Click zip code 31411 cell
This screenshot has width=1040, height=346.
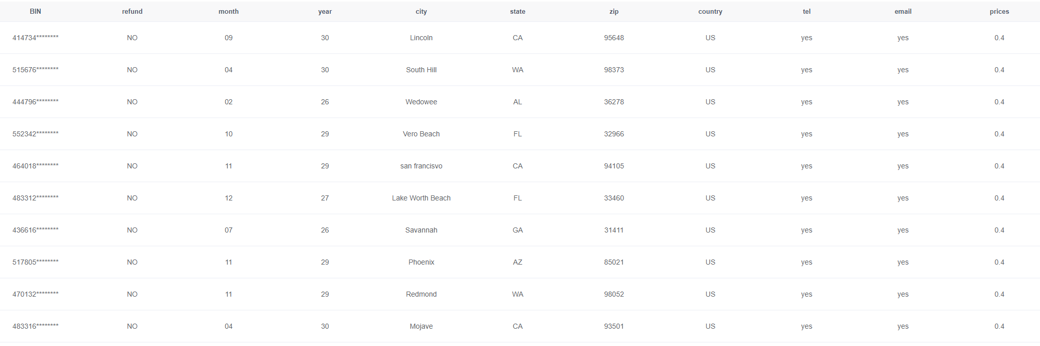click(x=614, y=230)
